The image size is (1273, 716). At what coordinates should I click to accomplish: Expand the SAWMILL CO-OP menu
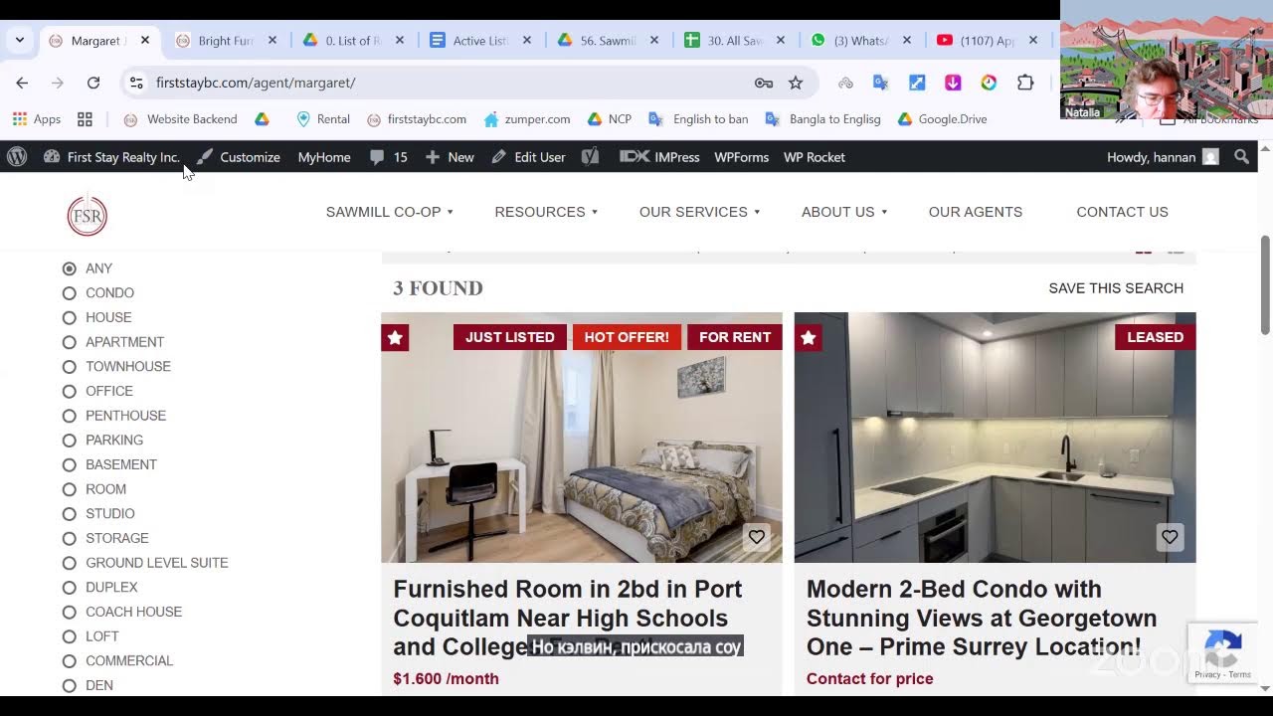(390, 212)
